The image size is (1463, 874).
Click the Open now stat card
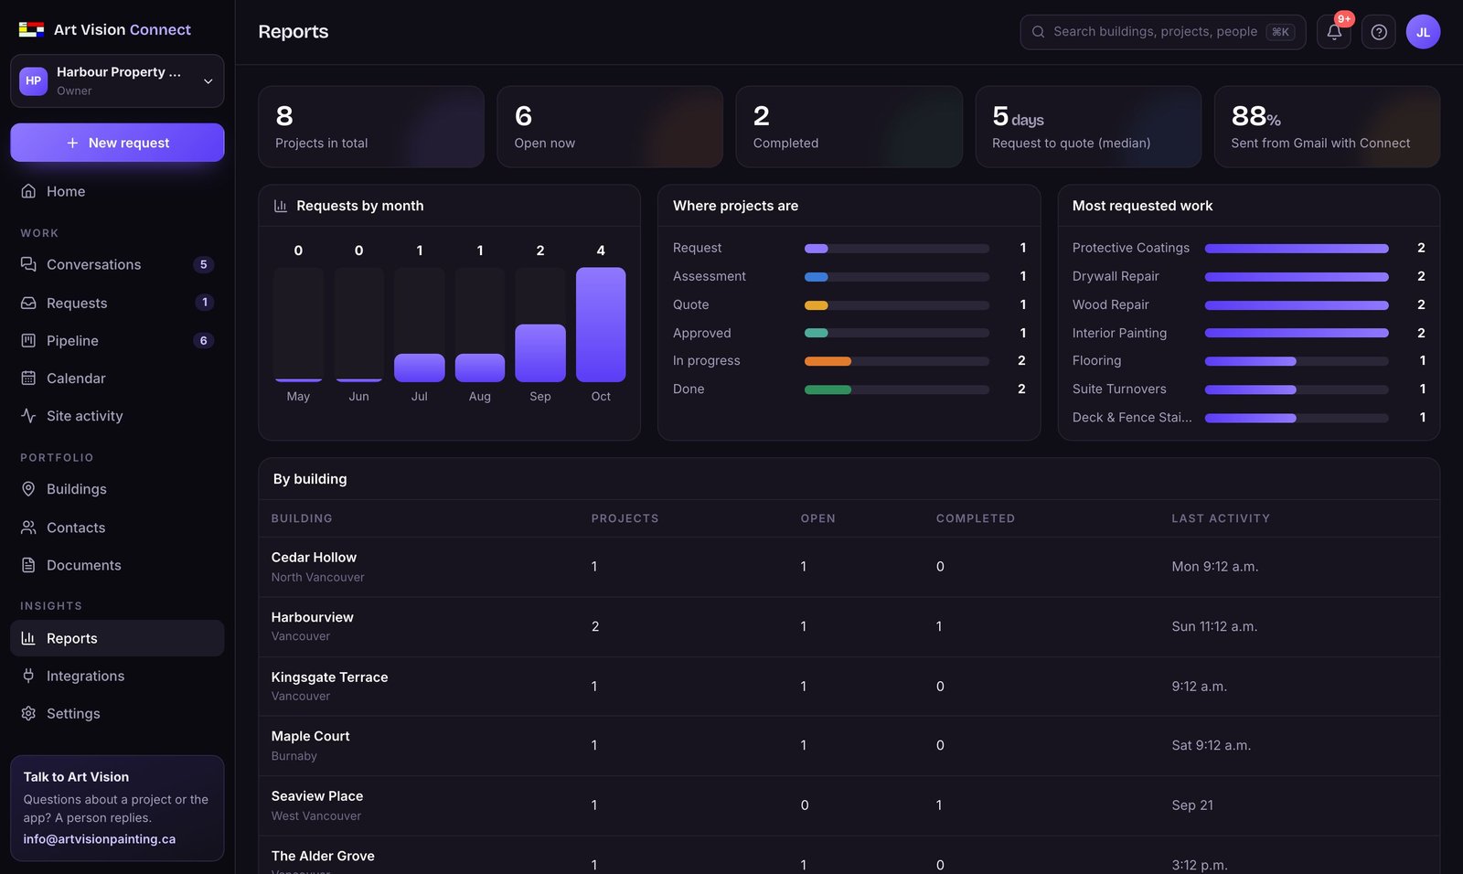(610, 127)
